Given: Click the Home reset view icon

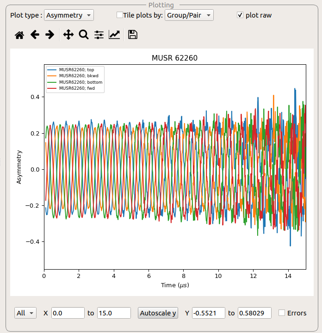Looking at the screenshot, I should [19, 35].
